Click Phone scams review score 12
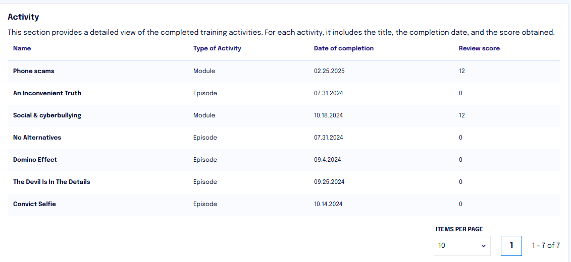 coord(462,71)
